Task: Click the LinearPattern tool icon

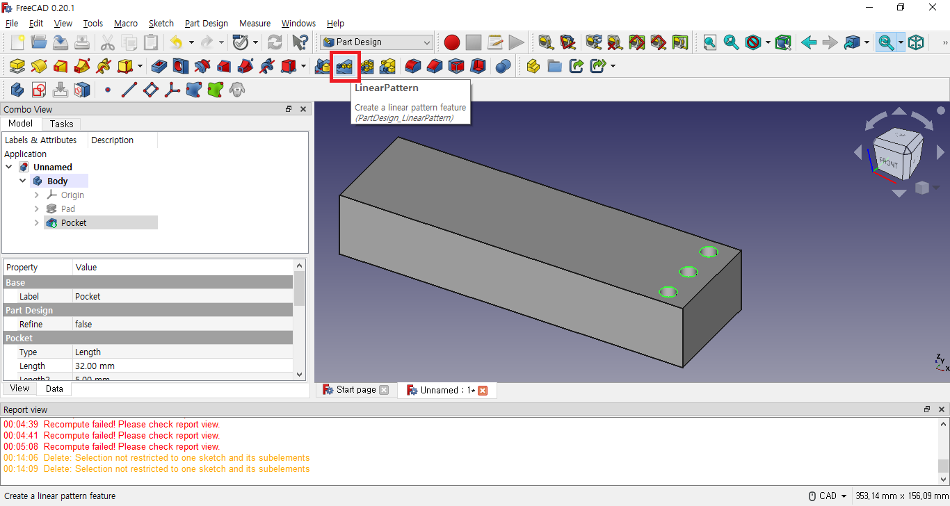Action: (345, 67)
